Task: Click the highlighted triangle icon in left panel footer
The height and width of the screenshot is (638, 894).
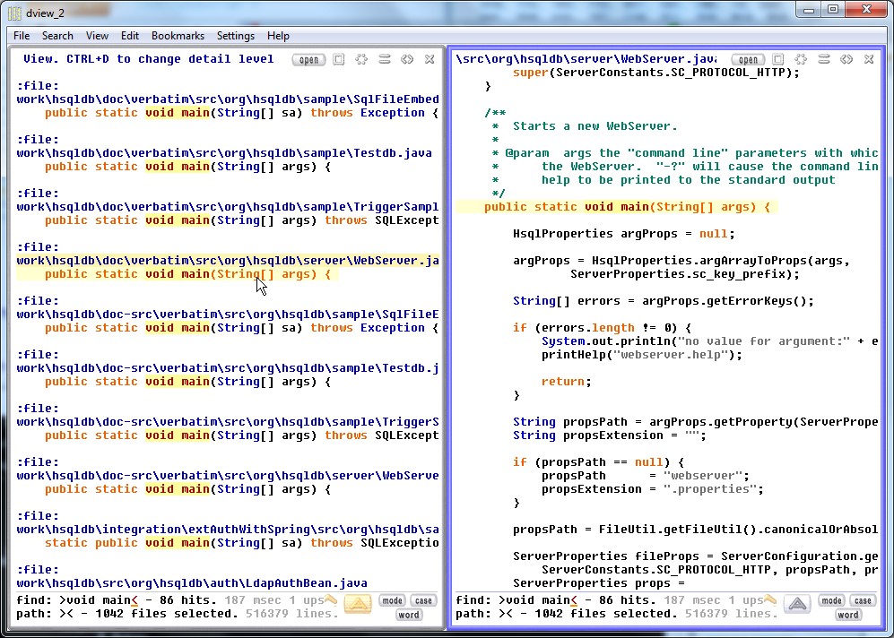Action: tap(357, 604)
